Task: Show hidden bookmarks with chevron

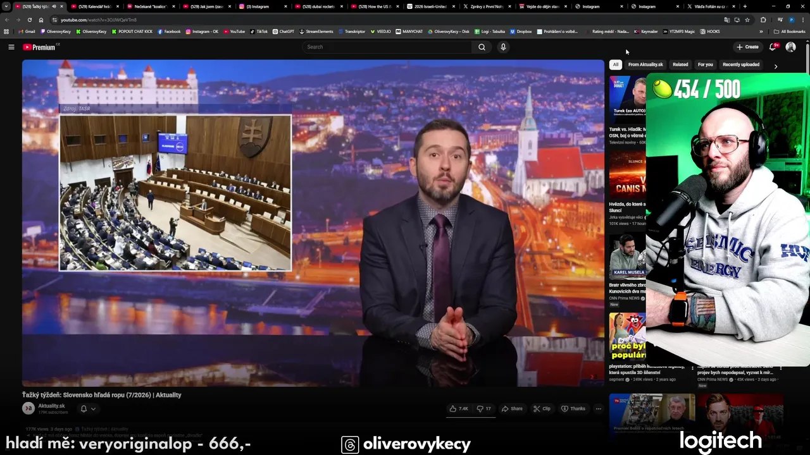Action: click(761, 32)
